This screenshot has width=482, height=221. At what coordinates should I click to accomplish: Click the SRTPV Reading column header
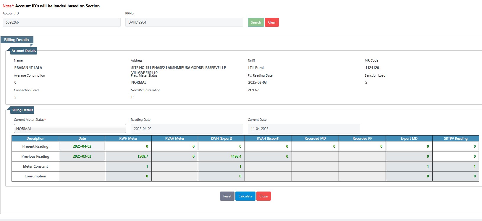click(x=456, y=138)
